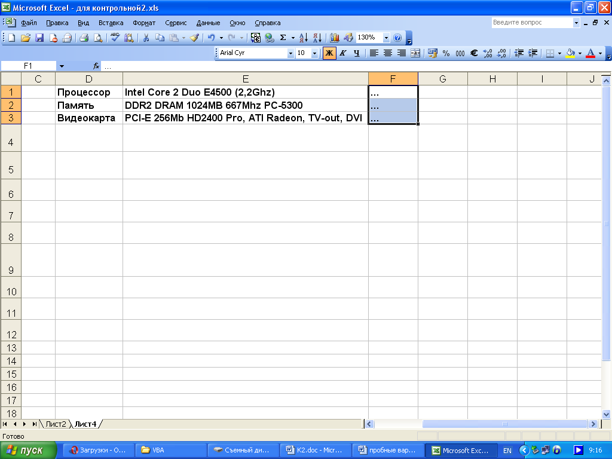
Task: Apply yellow fill color bucket
Action: [570, 53]
